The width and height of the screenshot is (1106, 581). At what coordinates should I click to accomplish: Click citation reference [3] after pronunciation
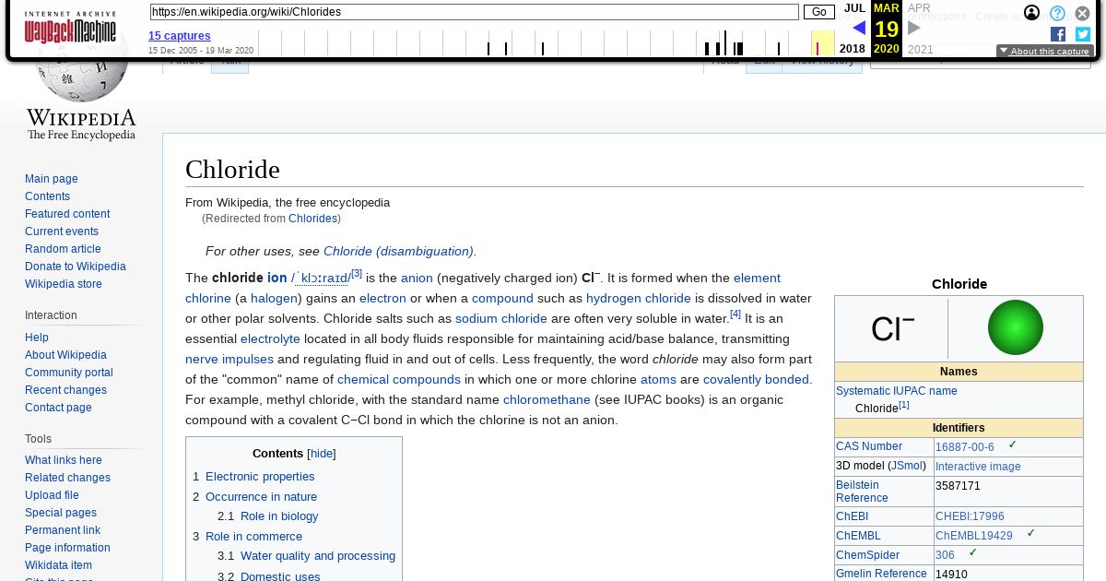(357, 274)
